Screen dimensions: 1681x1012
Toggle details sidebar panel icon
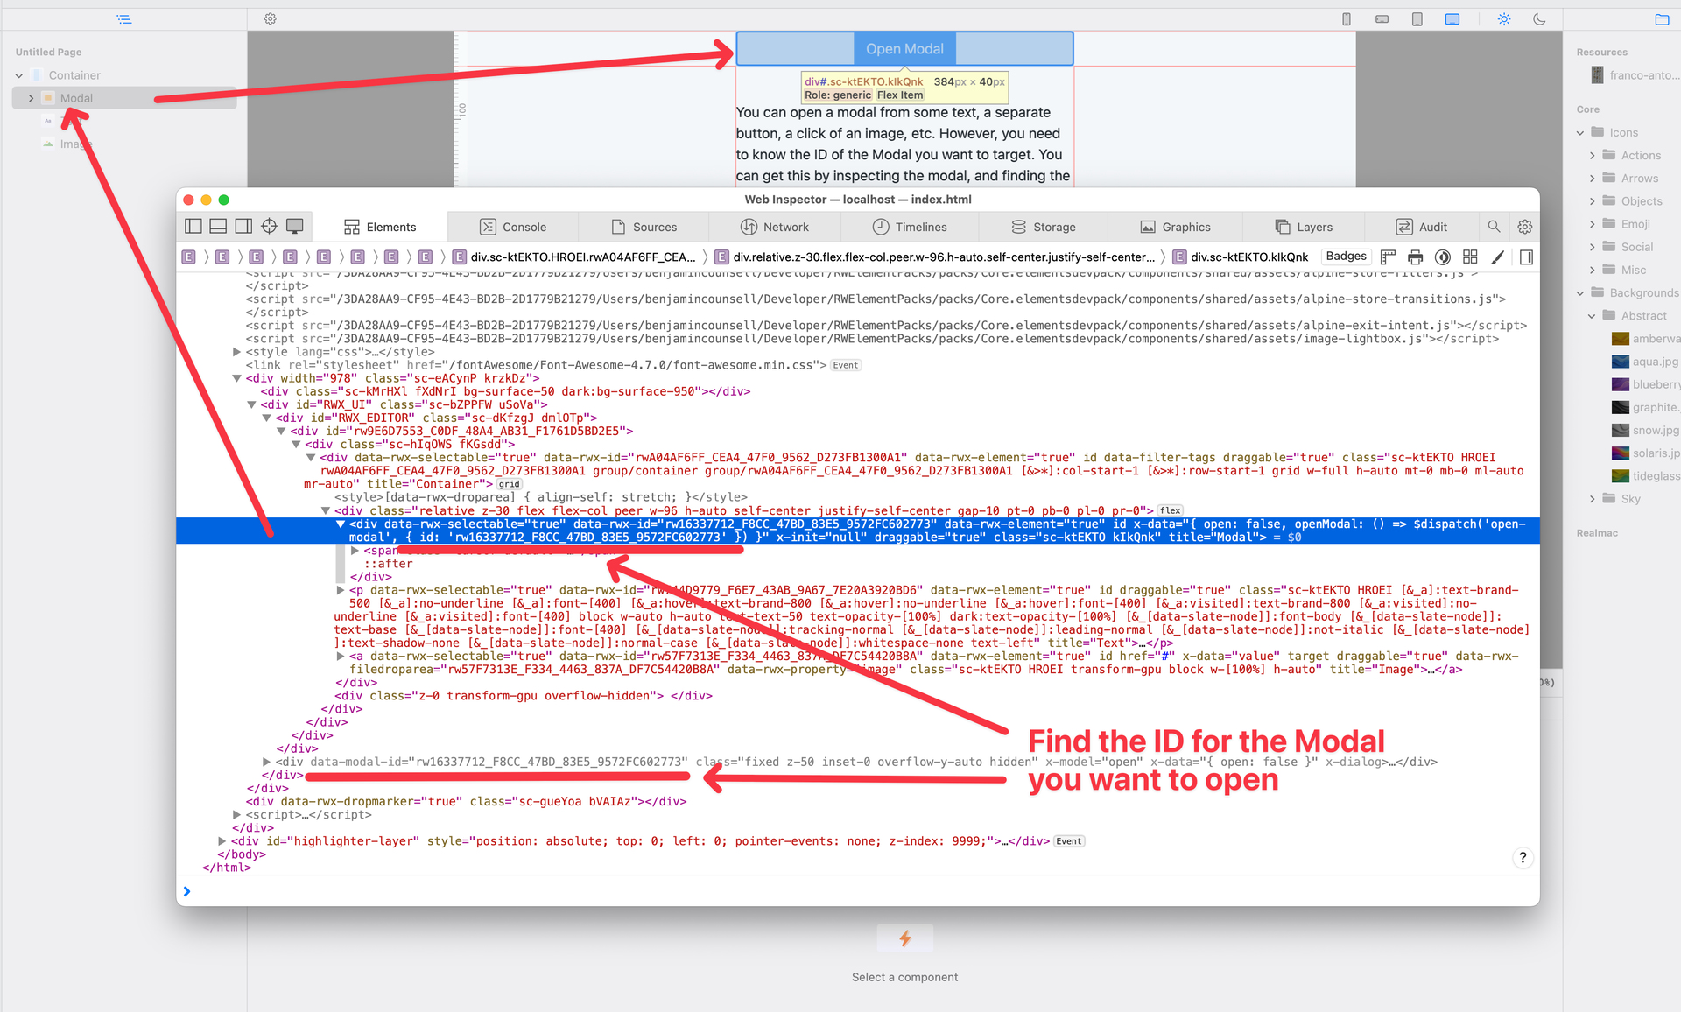coord(1526,257)
